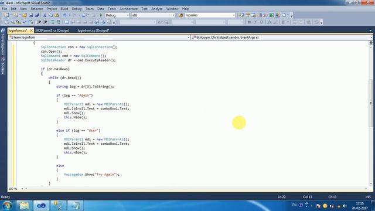375x211 pixels.
Task: Save the current file with Save icon
Action: pyautogui.click(x=31, y=15)
